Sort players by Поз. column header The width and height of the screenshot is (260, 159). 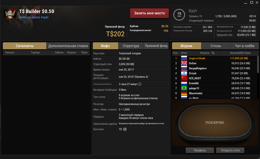pos(176,53)
